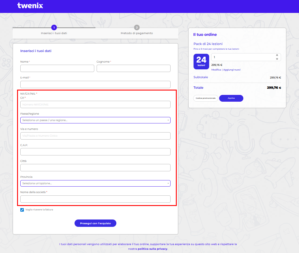The image size is (299, 253).
Task: Click the Codice promozionale field
Action: 206,98
